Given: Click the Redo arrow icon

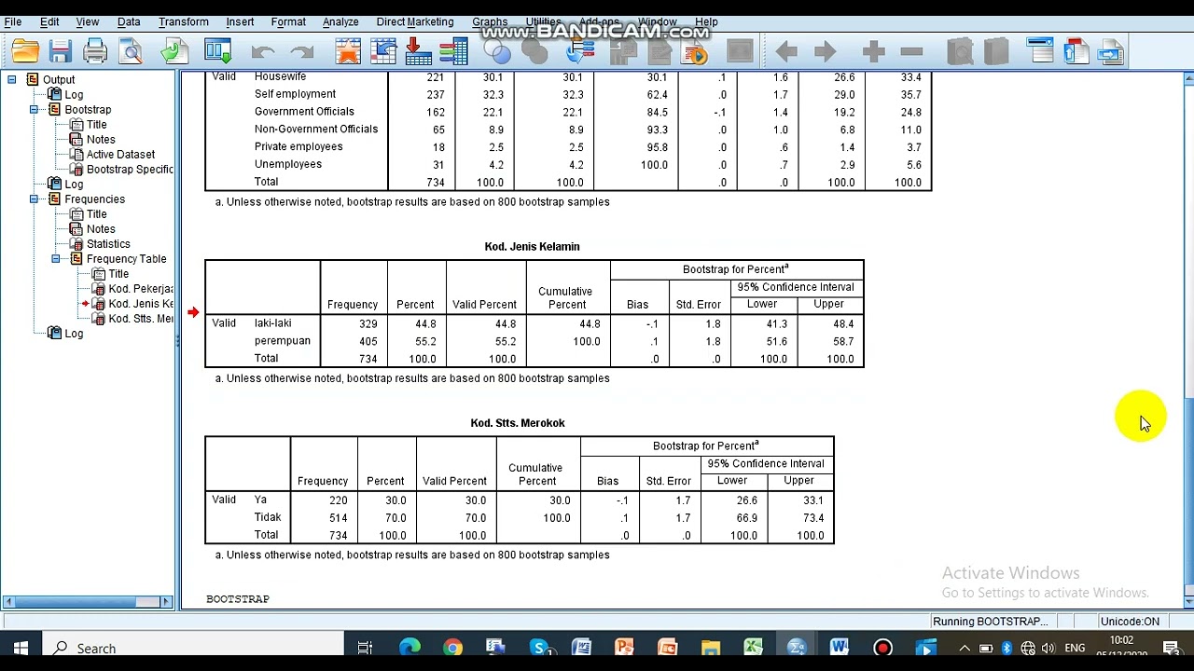Looking at the screenshot, I should click(x=302, y=52).
